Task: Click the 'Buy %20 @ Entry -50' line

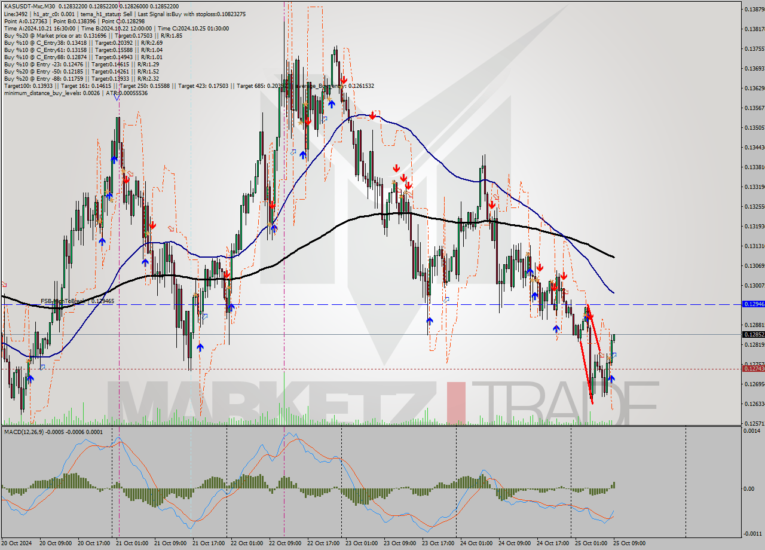Action: [x=81, y=71]
